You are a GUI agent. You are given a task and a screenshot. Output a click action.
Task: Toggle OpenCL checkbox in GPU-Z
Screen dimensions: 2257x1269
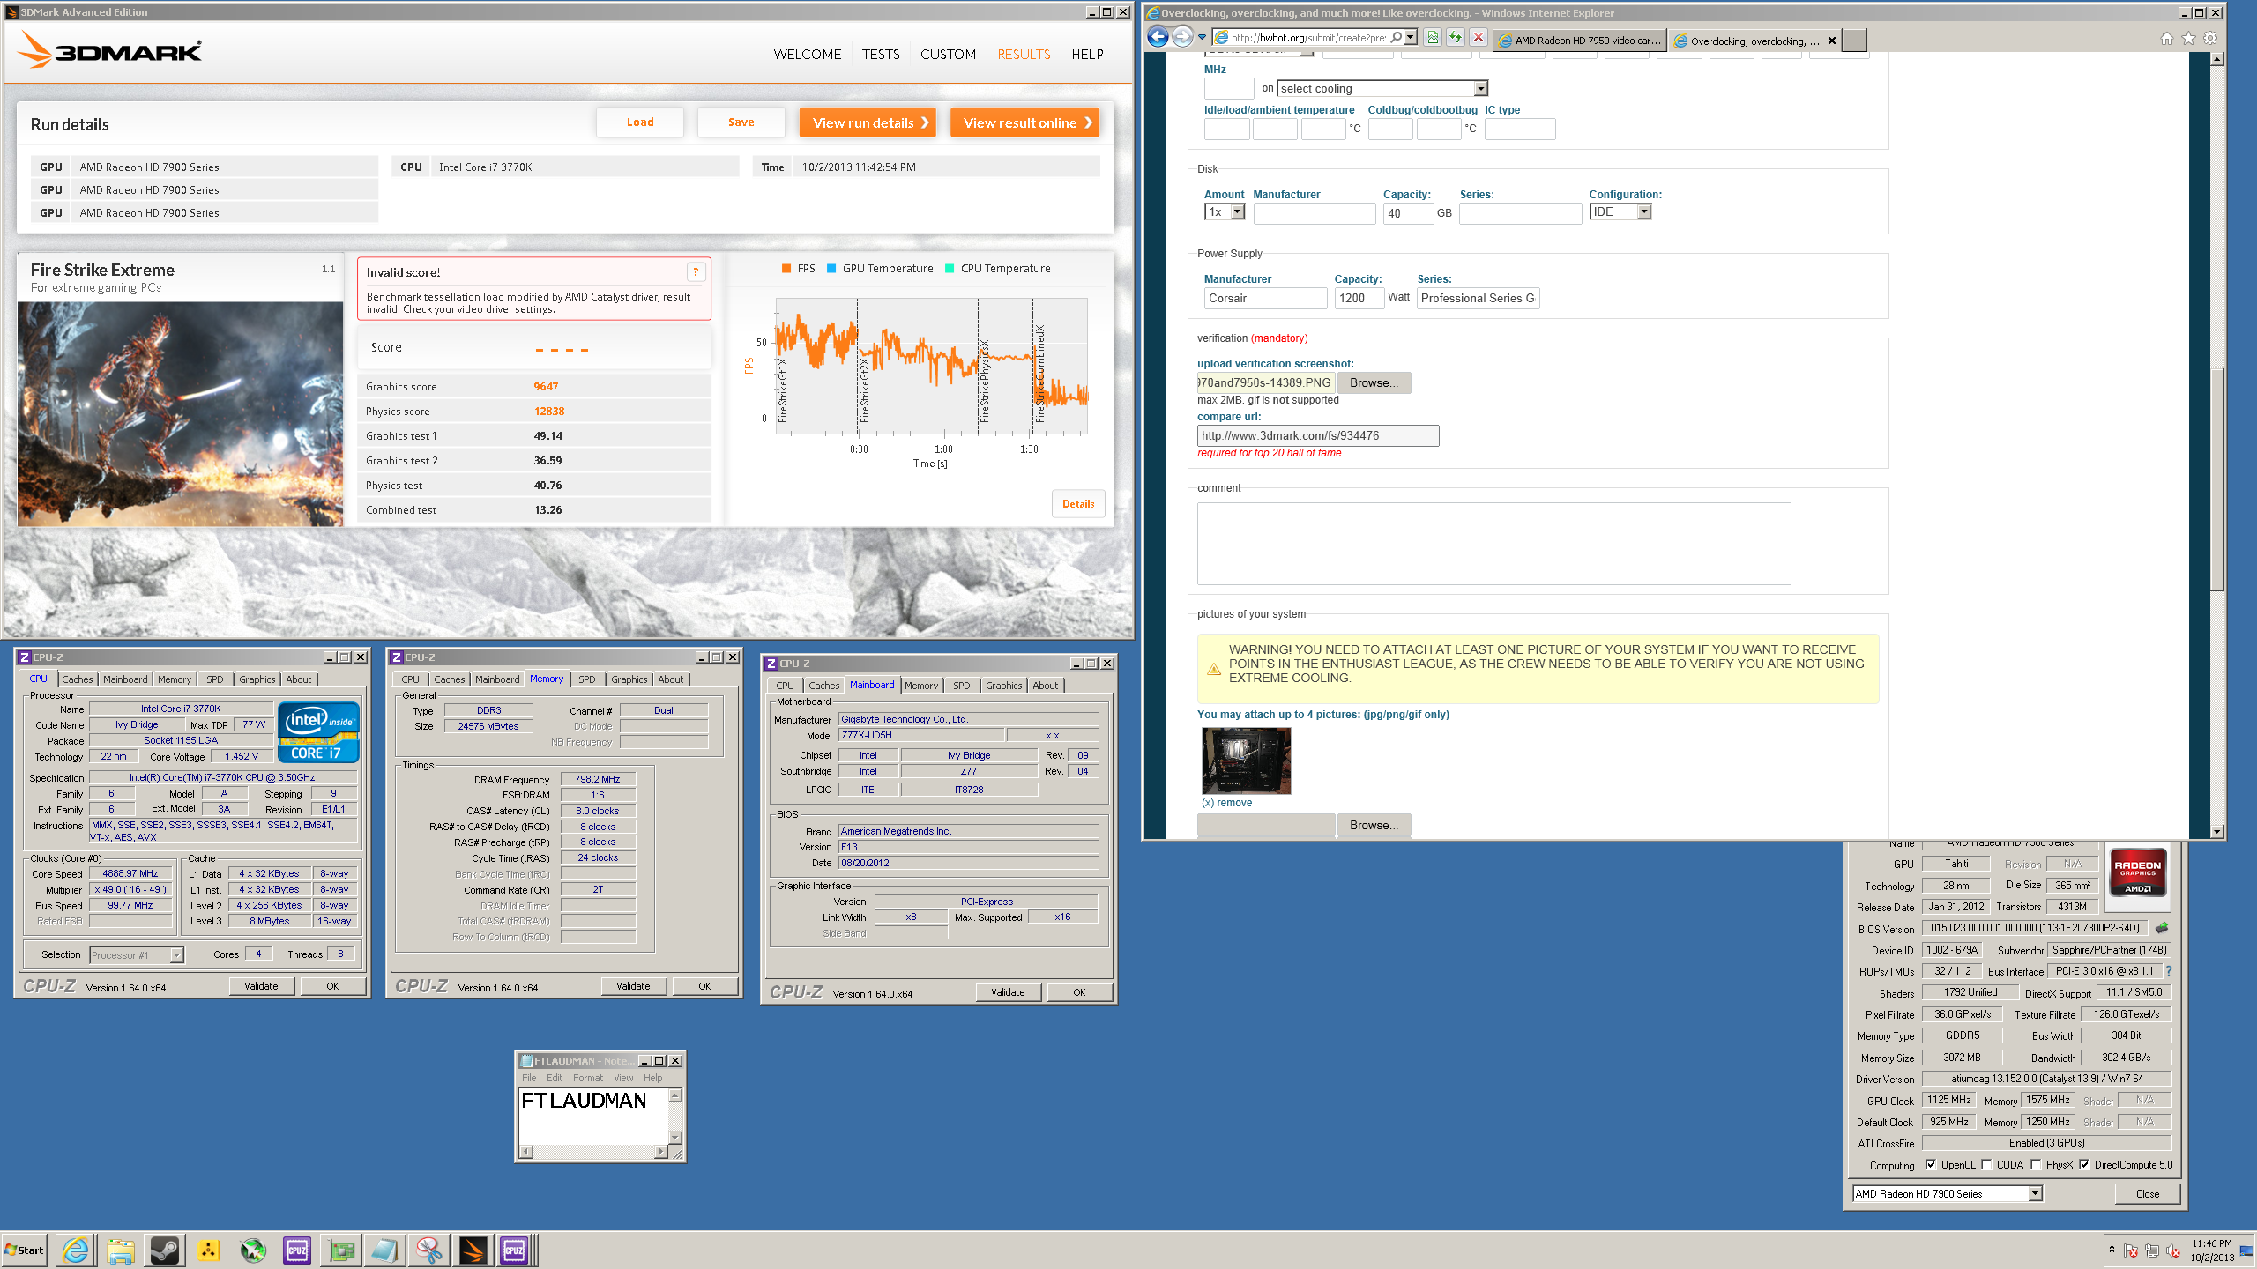pos(1931,1164)
